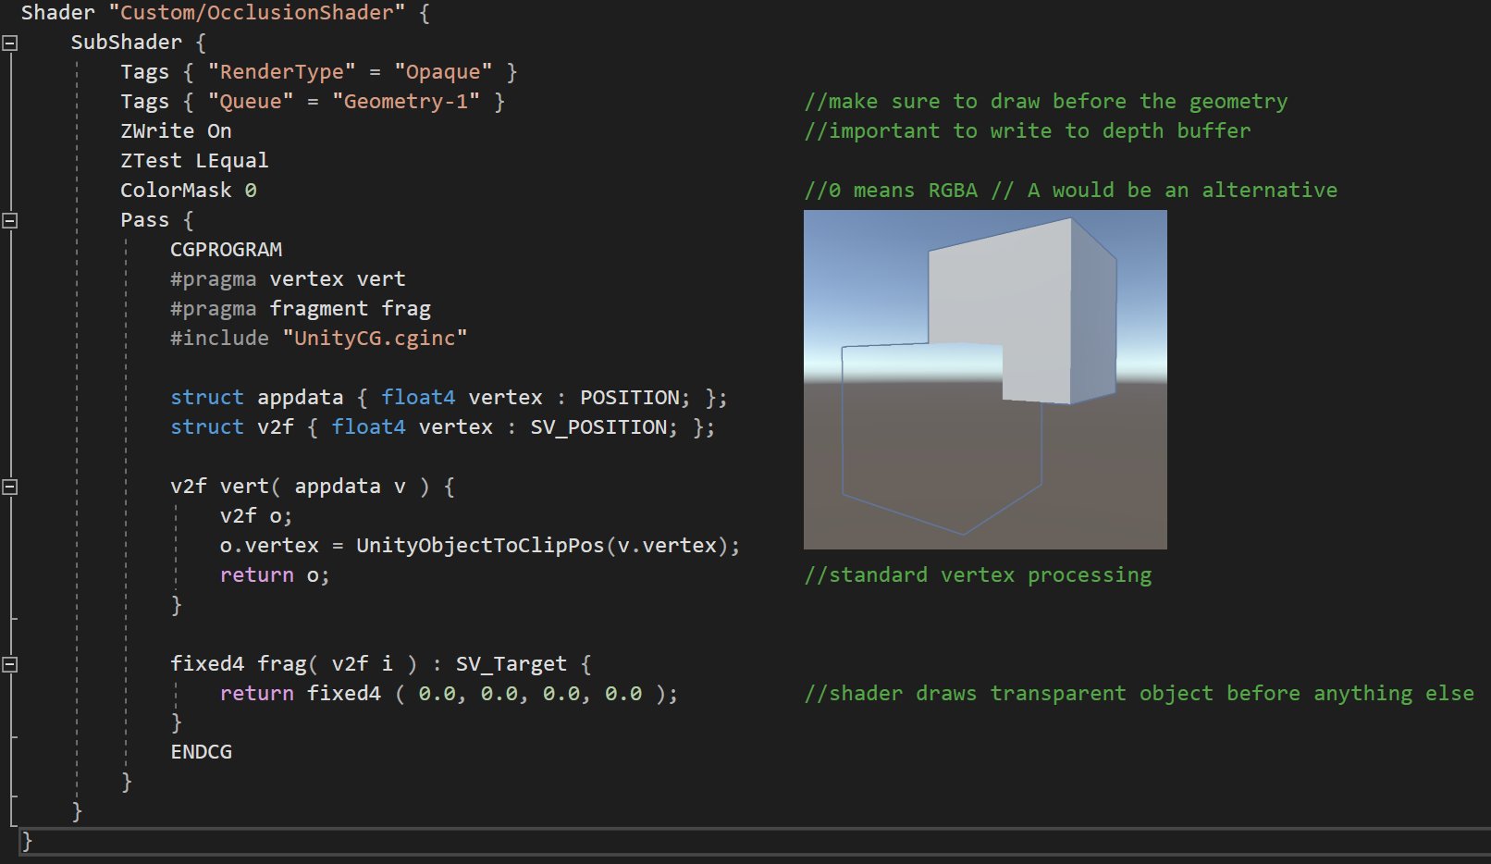Click the comment "//standard vertex processing"
The height and width of the screenshot is (864, 1491).
(978, 575)
